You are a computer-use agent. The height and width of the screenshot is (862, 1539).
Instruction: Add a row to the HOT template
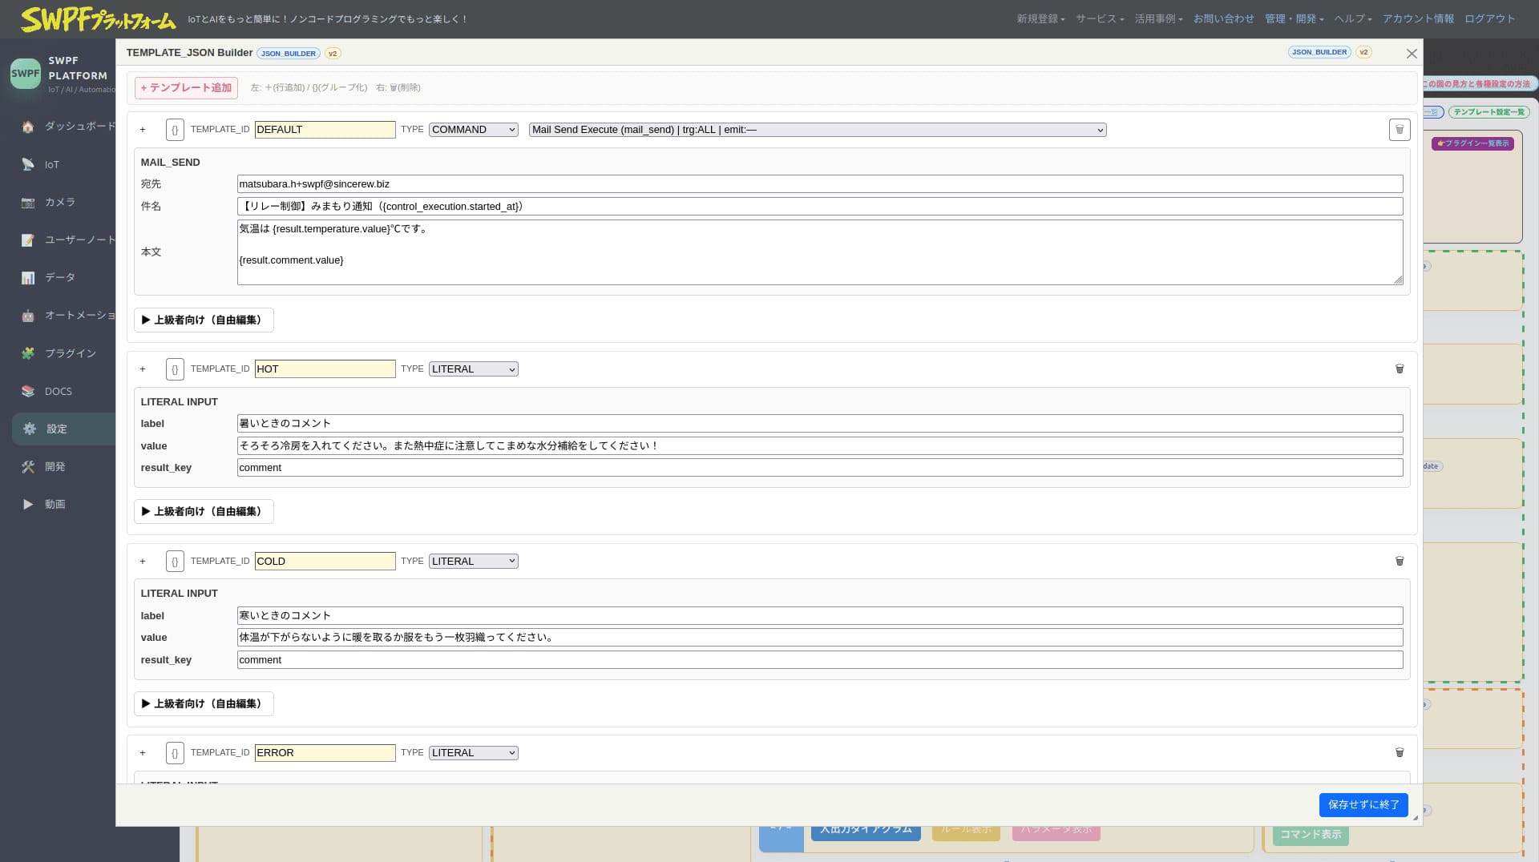click(x=143, y=369)
